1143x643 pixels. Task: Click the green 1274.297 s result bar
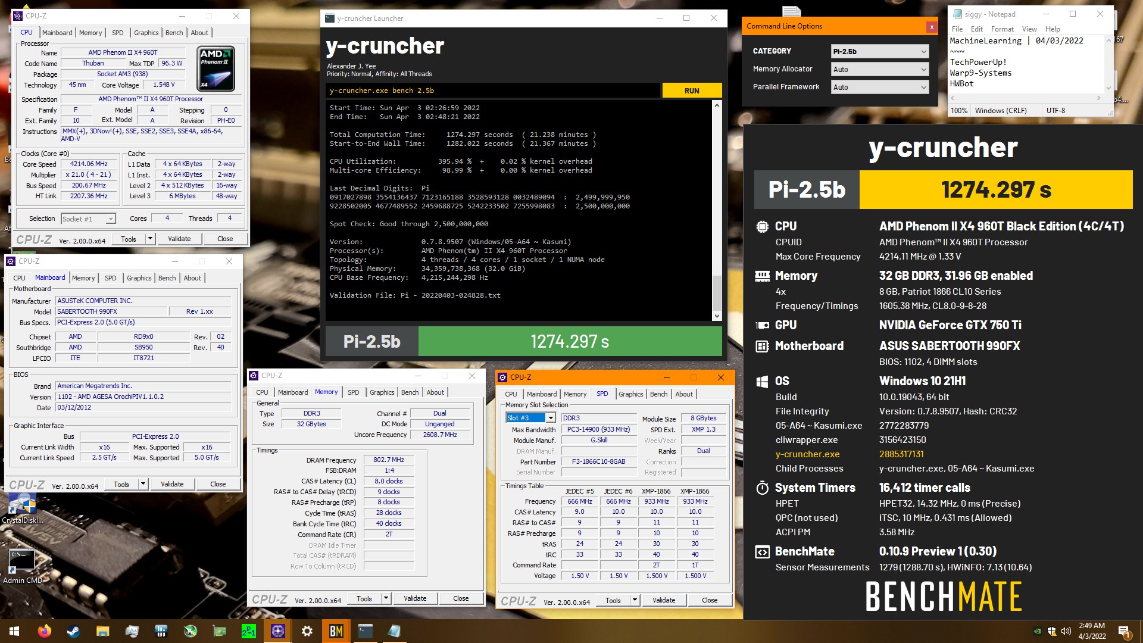click(x=570, y=342)
